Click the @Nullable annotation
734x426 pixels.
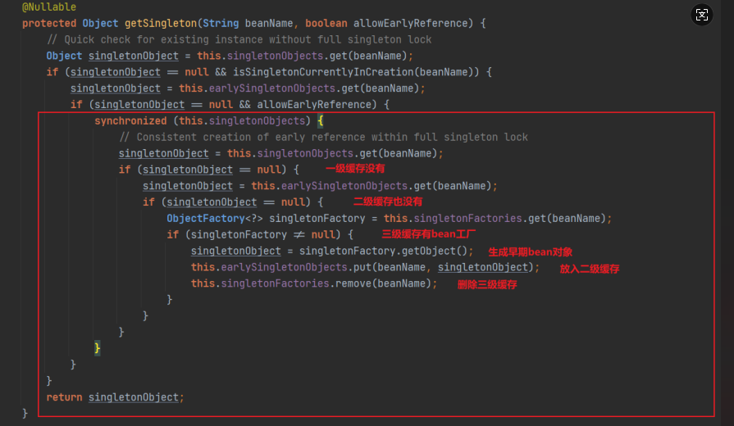(x=49, y=7)
